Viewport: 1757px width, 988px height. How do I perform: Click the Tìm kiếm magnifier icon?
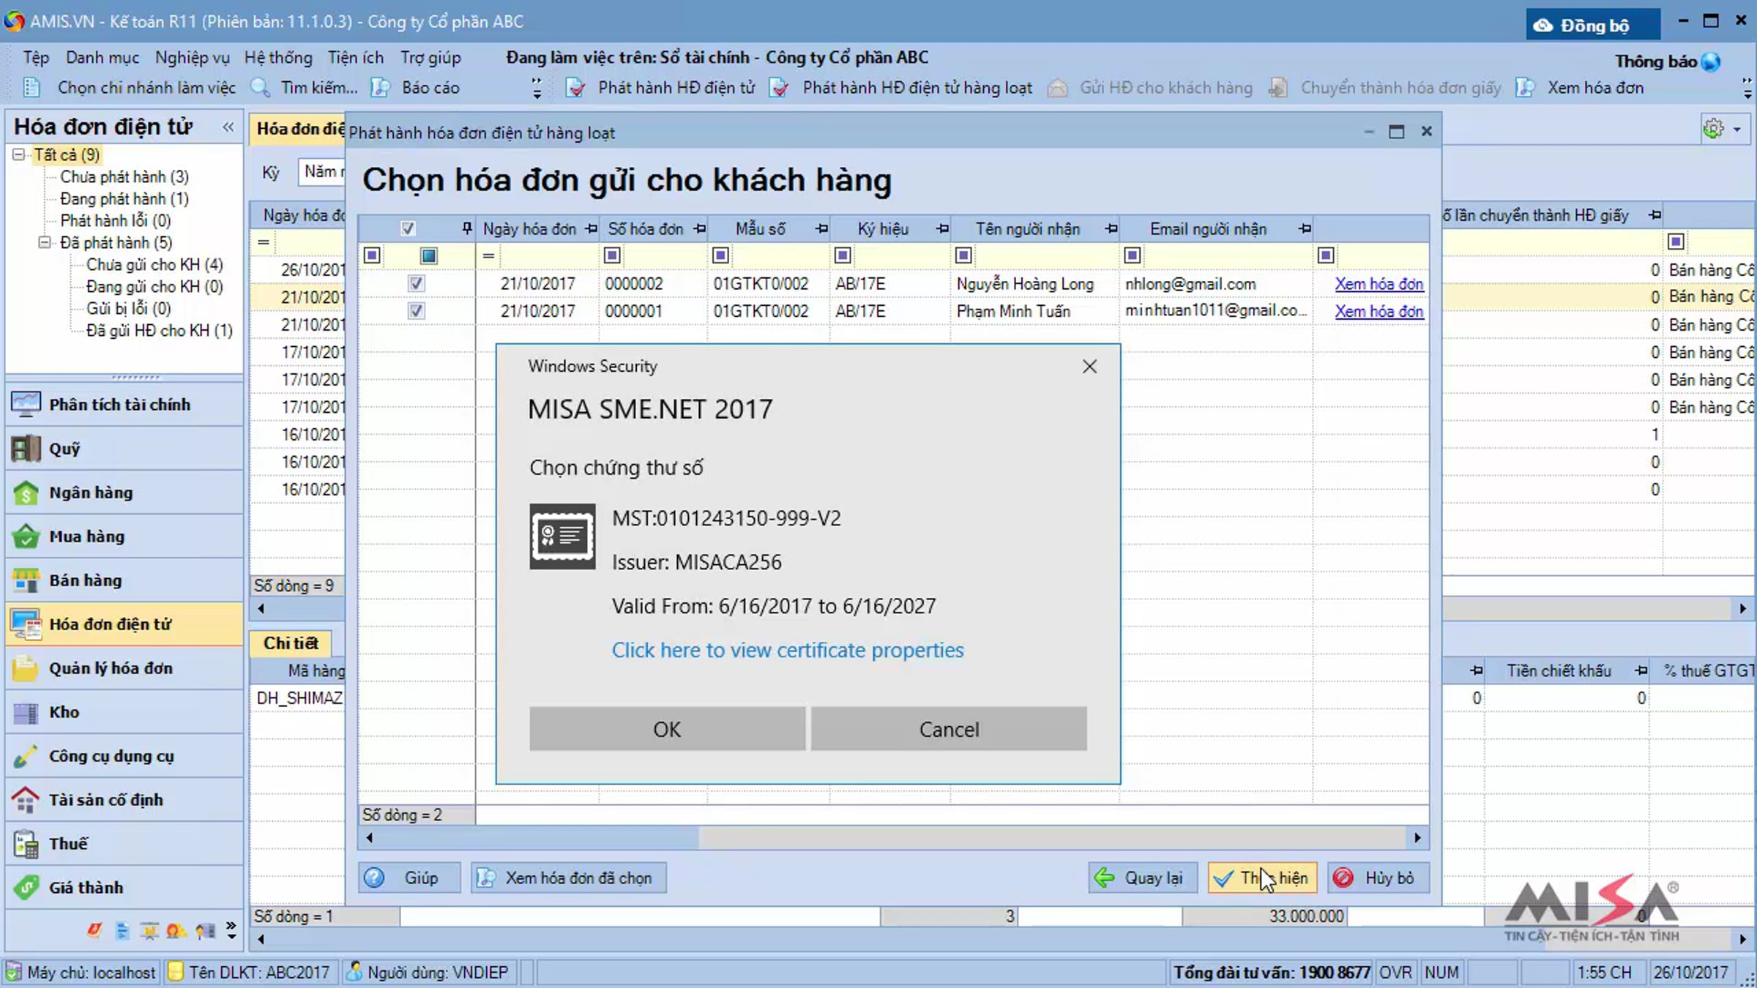[x=260, y=88]
